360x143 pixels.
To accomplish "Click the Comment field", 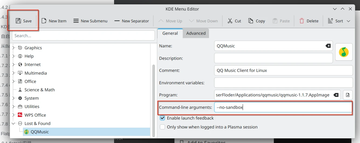I will 283,71.
